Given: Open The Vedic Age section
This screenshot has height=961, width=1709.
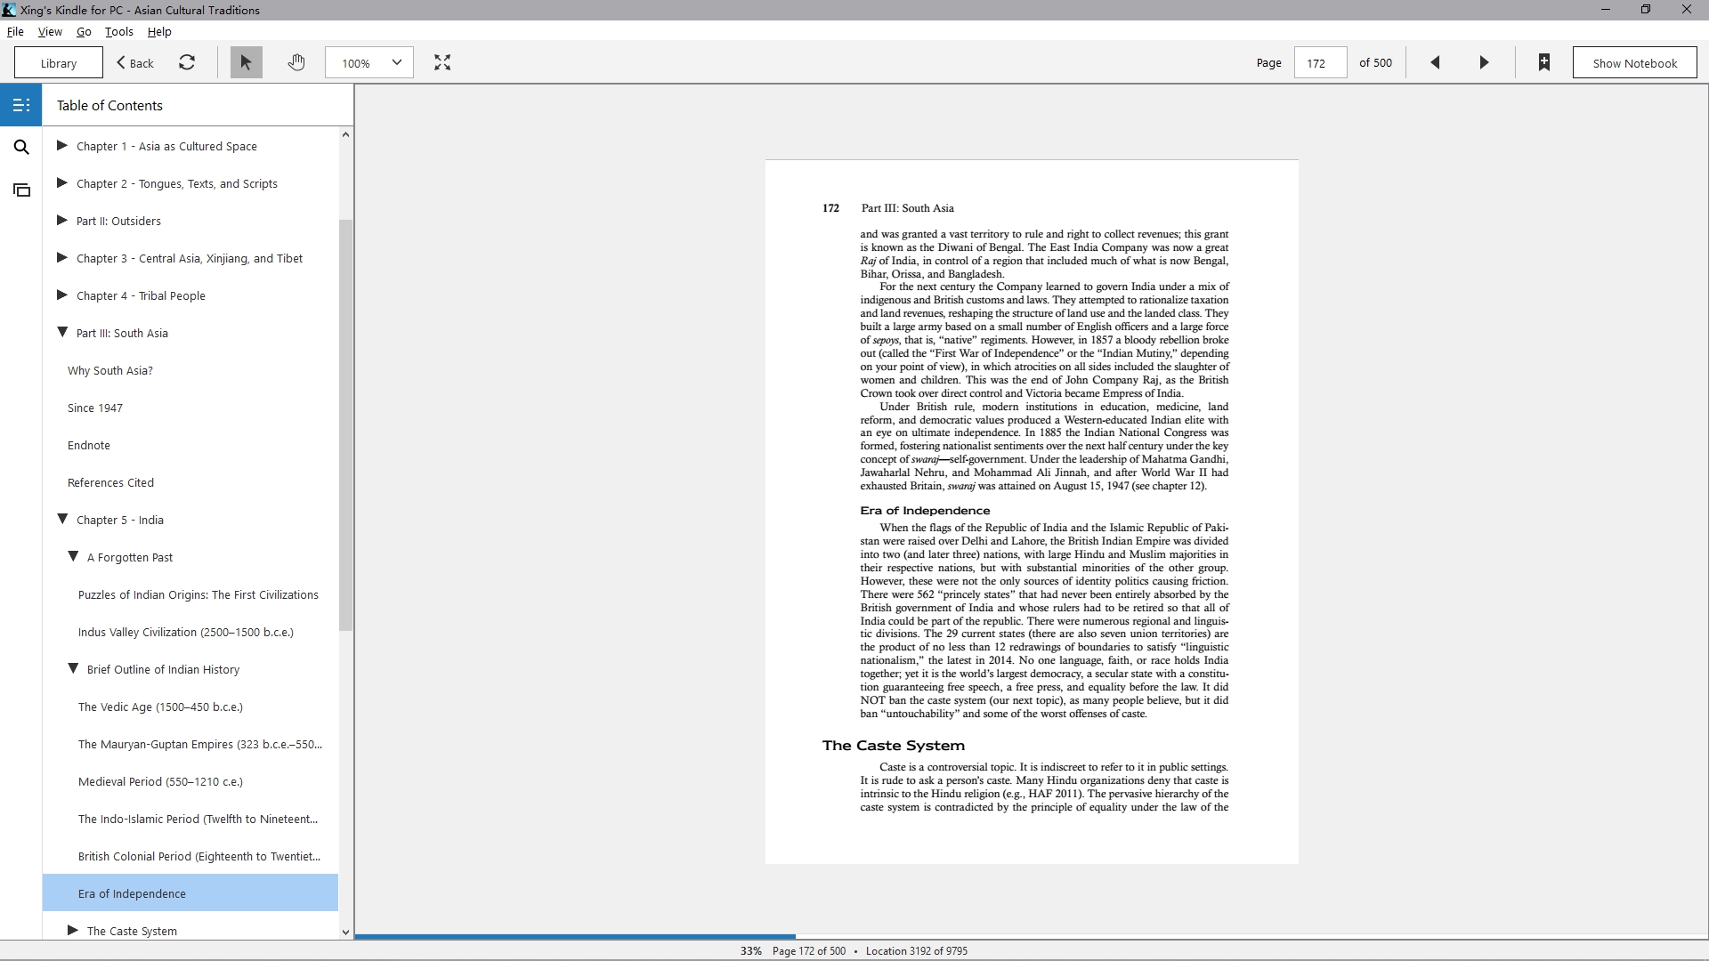Looking at the screenshot, I should point(160,707).
